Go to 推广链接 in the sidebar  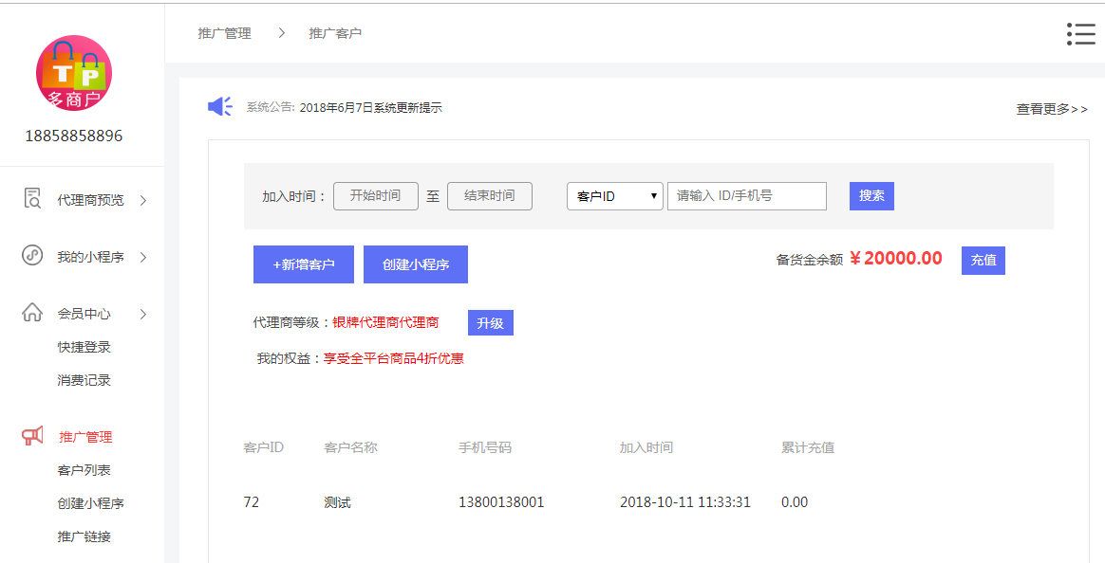tap(84, 536)
